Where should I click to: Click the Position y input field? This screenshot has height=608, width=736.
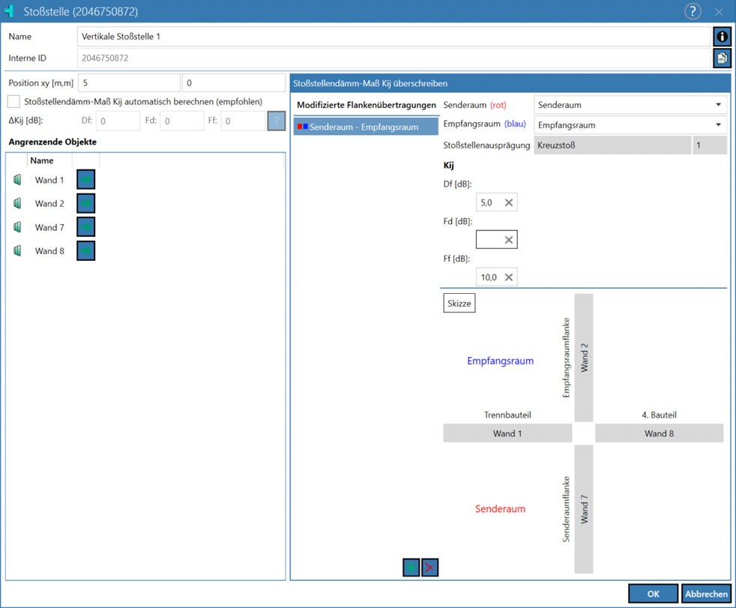pos(234,83)
